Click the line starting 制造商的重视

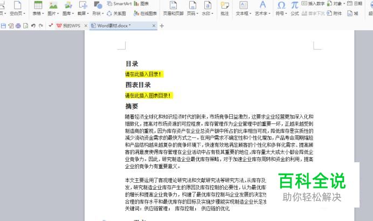click(x=219, y=131)
